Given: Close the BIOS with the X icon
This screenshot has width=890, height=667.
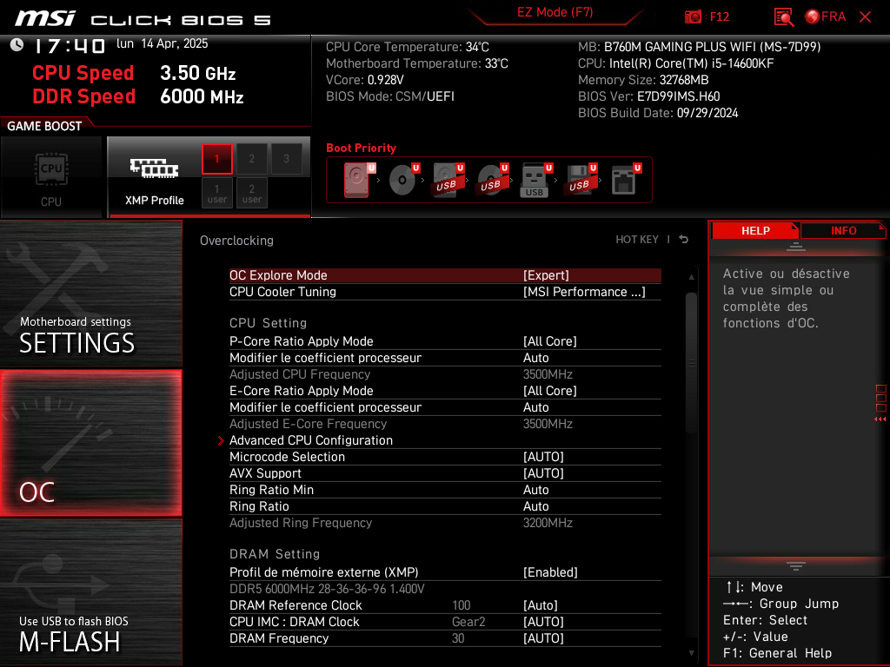Looking at the screenshot, I should pos(865,17).
